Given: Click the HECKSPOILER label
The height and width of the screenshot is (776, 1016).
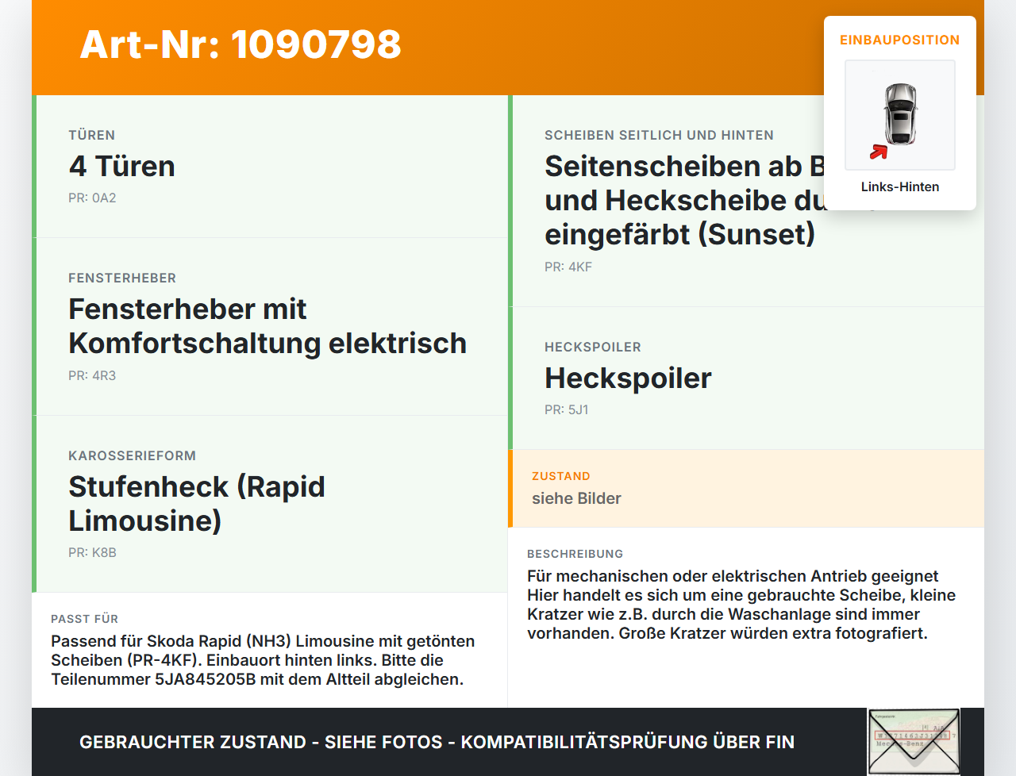Looking at the screenshot, I should pos(593,347).
